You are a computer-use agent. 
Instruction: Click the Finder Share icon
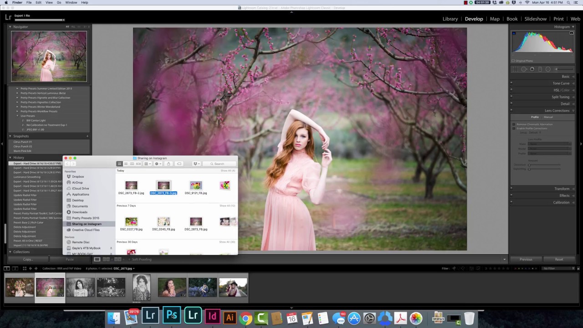tap(169, 164)
